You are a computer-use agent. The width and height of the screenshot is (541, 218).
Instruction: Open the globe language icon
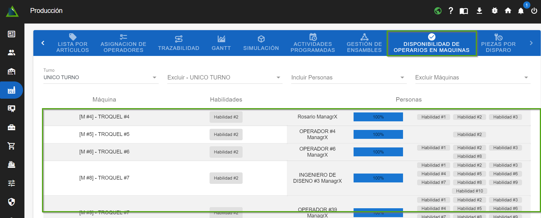pos(438,11)
